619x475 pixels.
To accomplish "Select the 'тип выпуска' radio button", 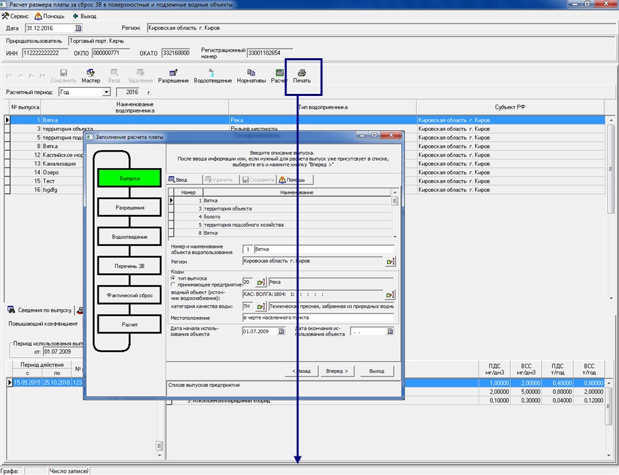I will coord(174,278).
